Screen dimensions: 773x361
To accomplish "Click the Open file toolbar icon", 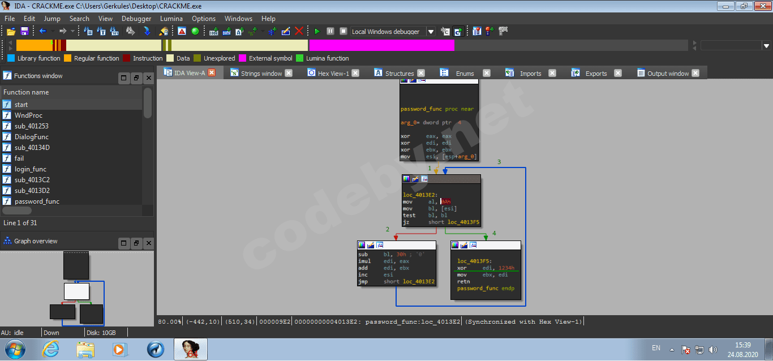I will 11,31.
